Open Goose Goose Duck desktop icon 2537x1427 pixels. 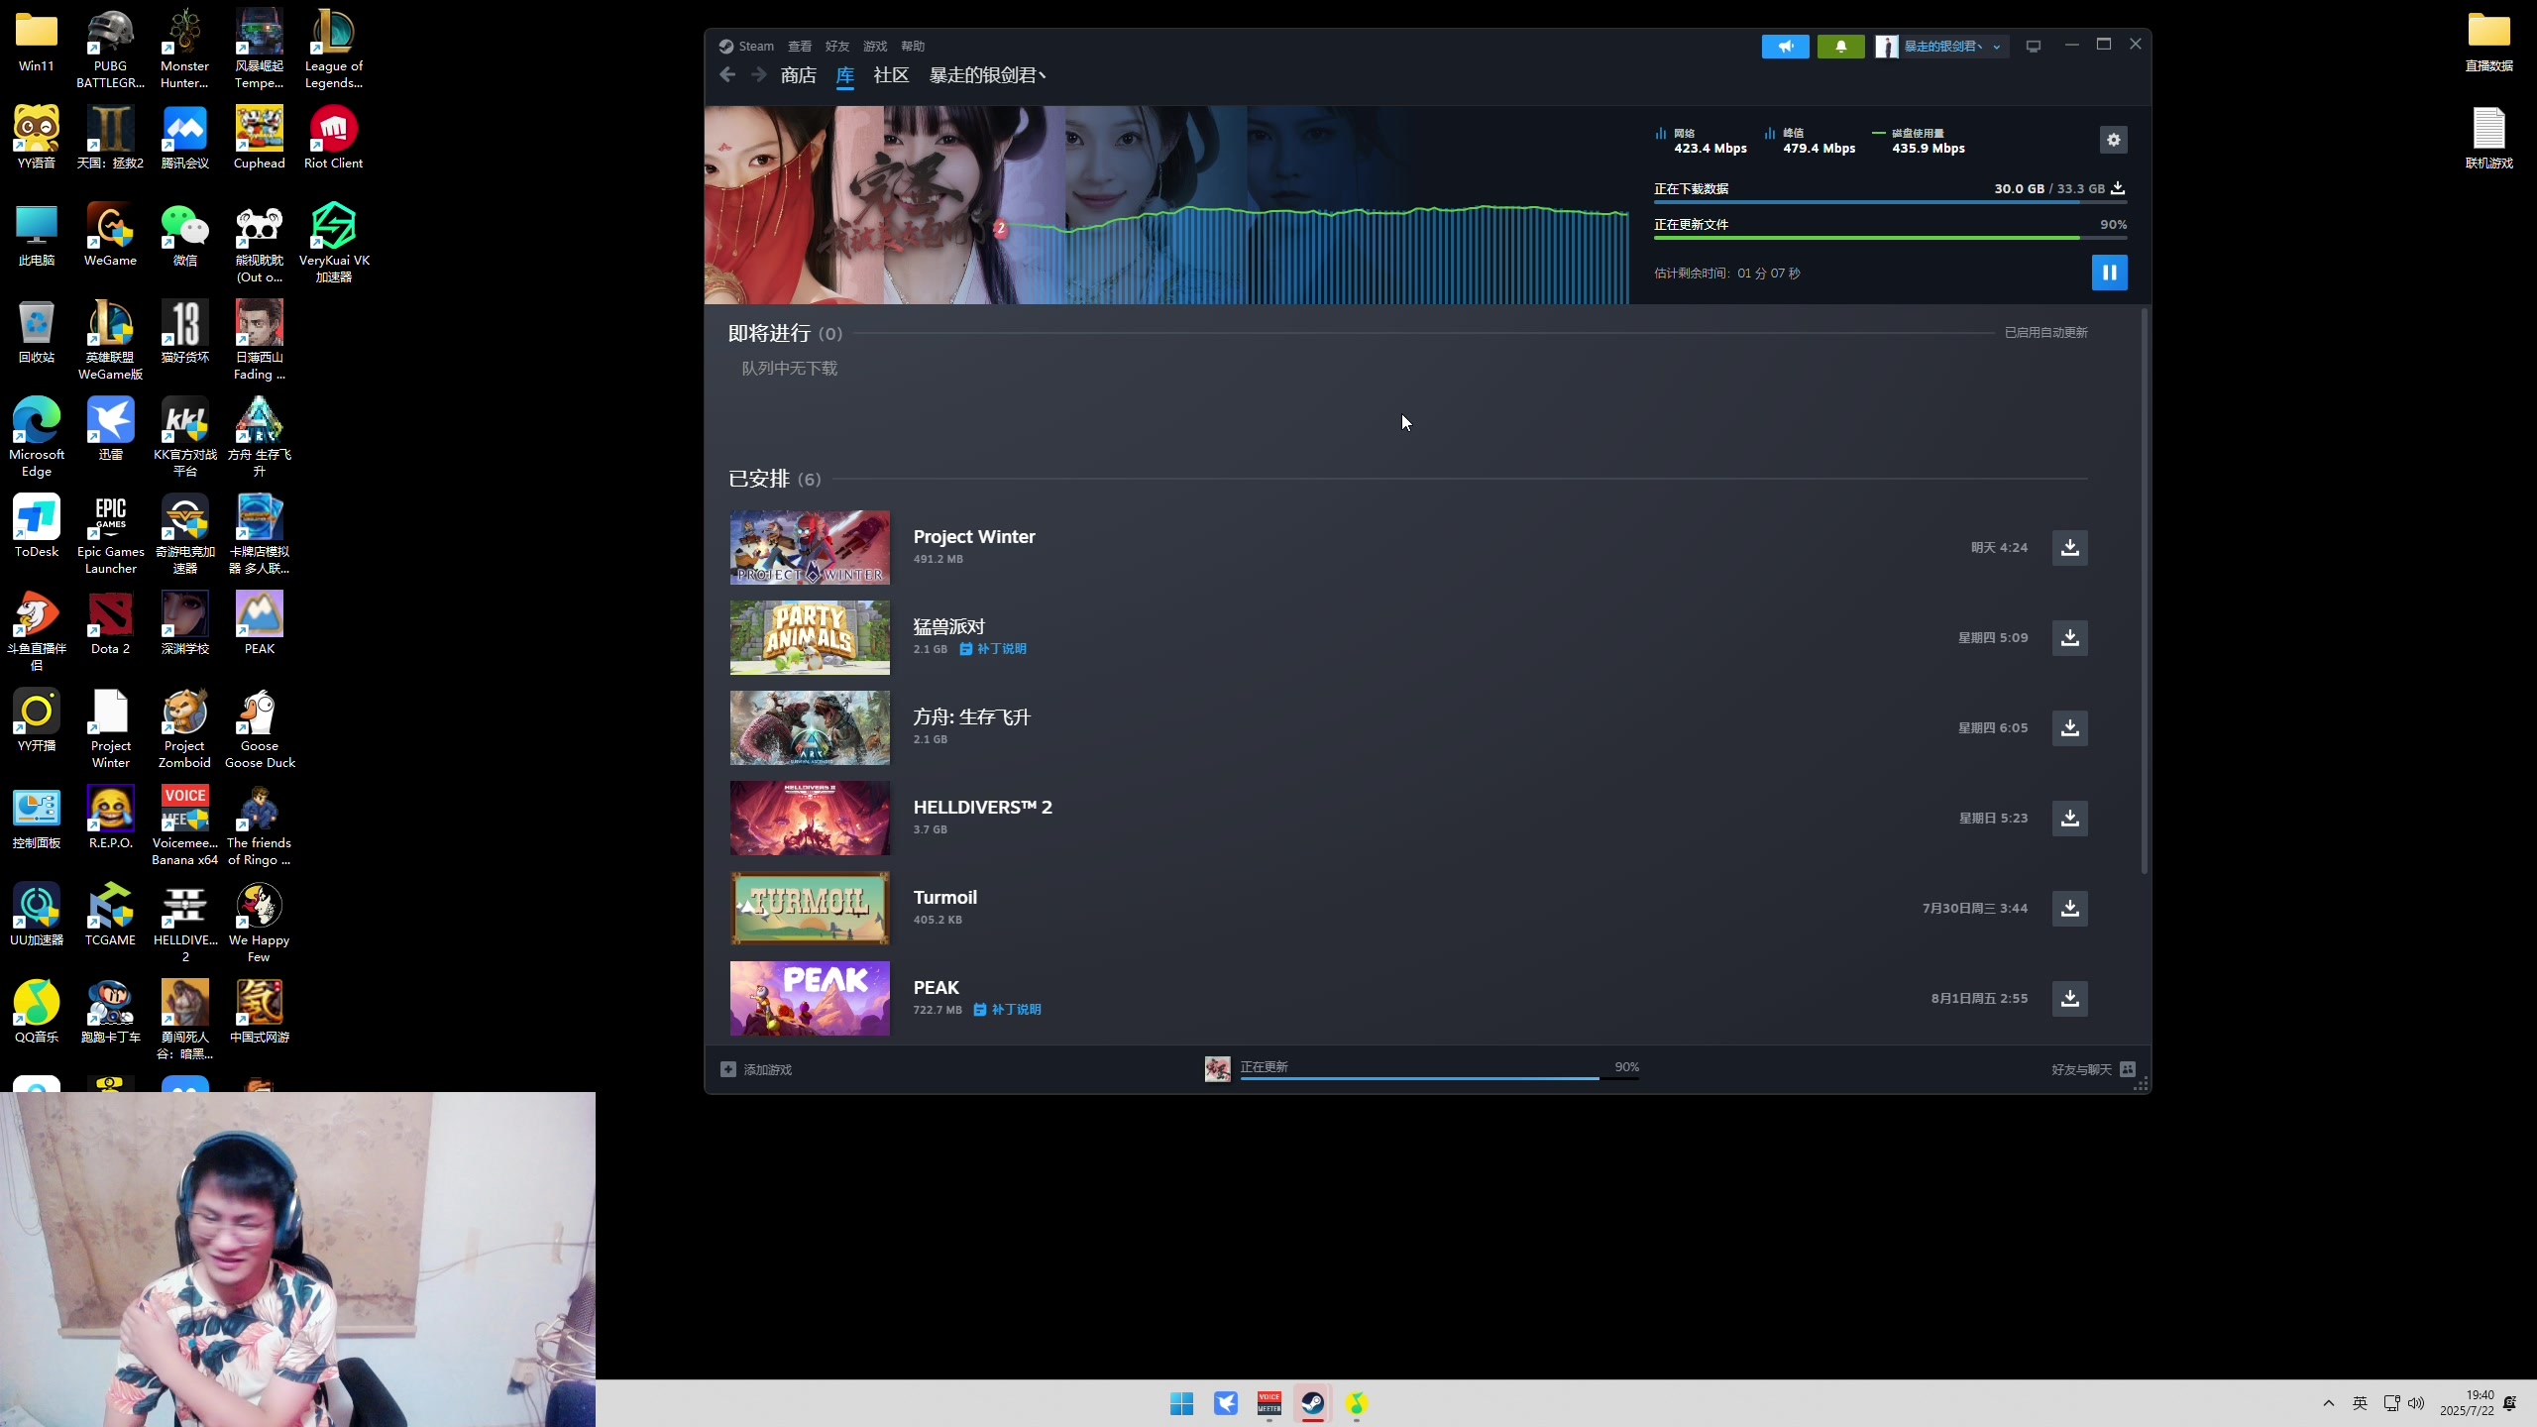click(259, 729)
